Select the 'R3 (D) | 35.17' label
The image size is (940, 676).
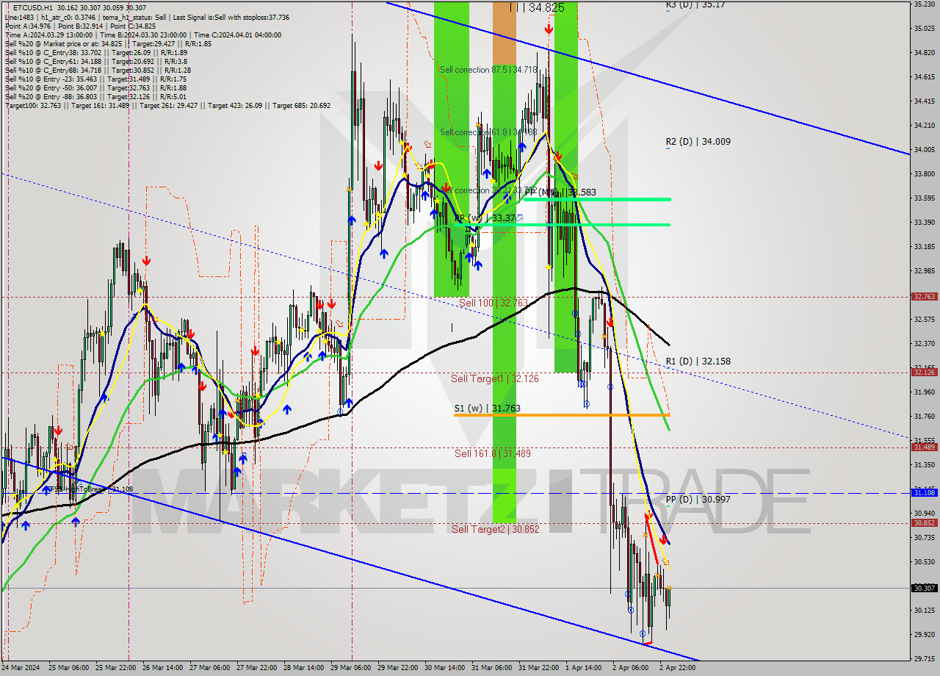[x=695, y=4]
